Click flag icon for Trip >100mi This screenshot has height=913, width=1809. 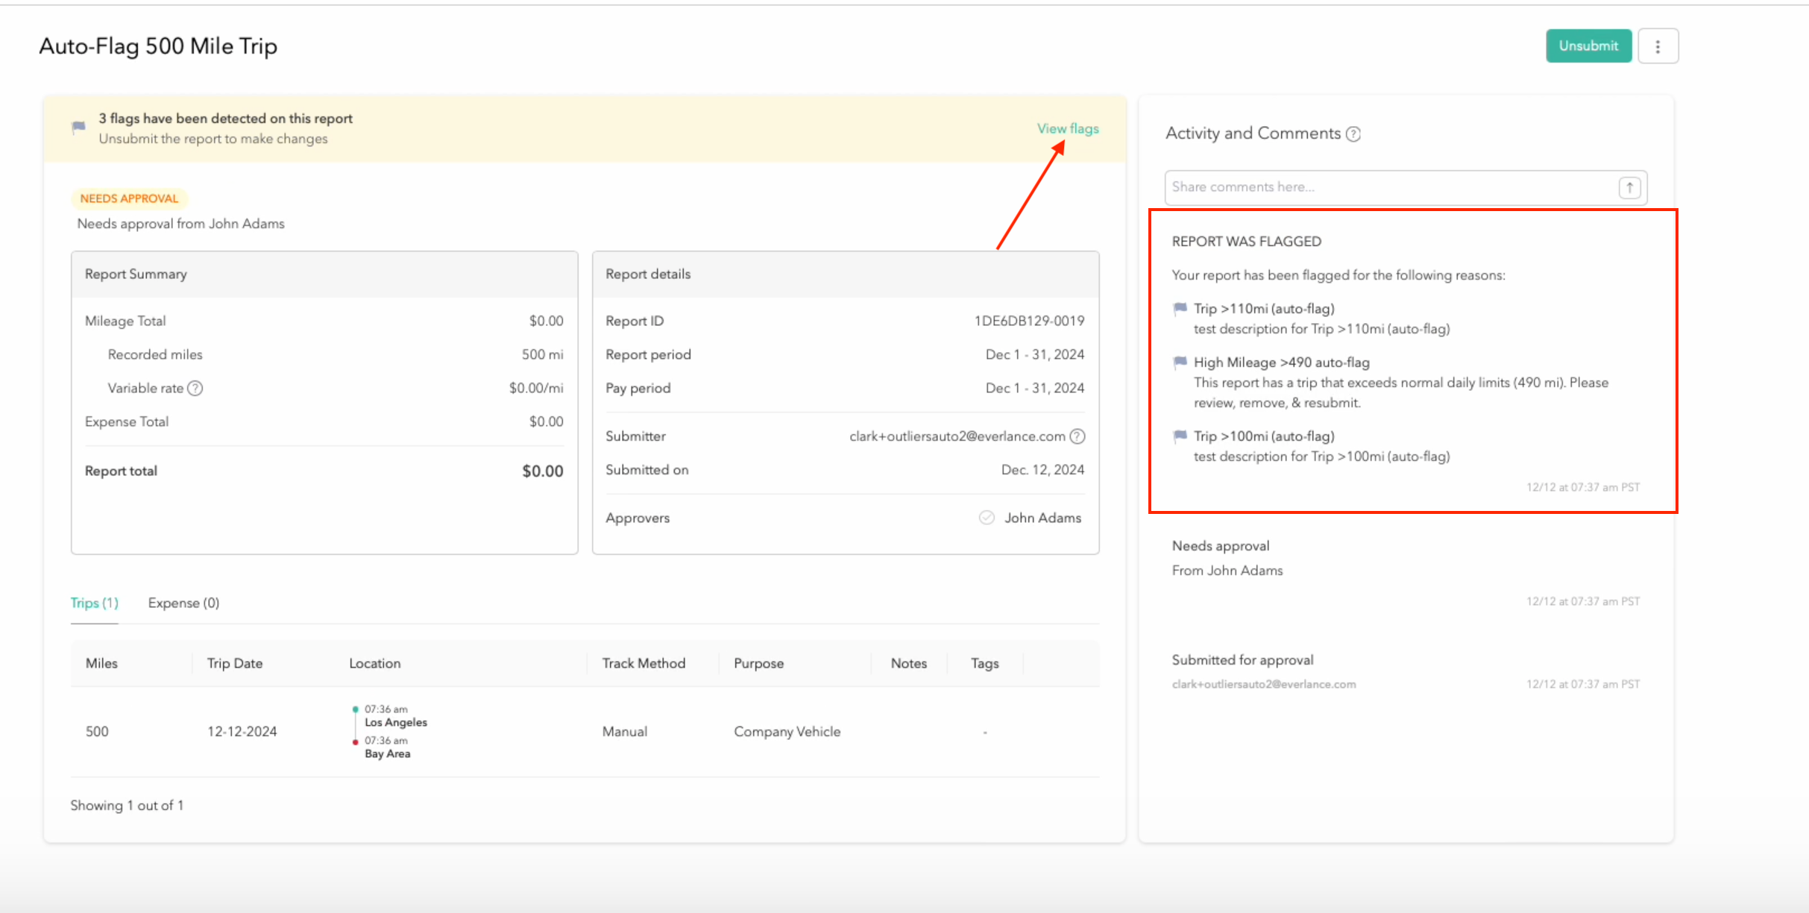point(1180,436)
